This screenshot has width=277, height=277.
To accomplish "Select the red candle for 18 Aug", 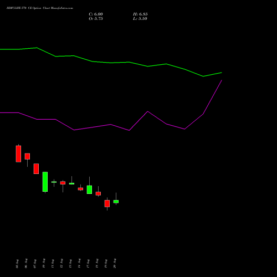I will click(98, 193).
